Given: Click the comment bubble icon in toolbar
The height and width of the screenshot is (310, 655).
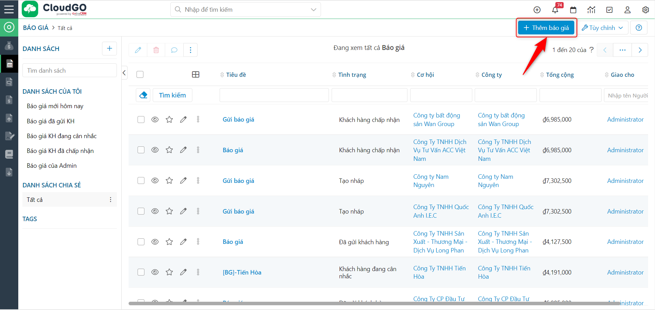Looking at the screenshot, I should tap(174, 50).
